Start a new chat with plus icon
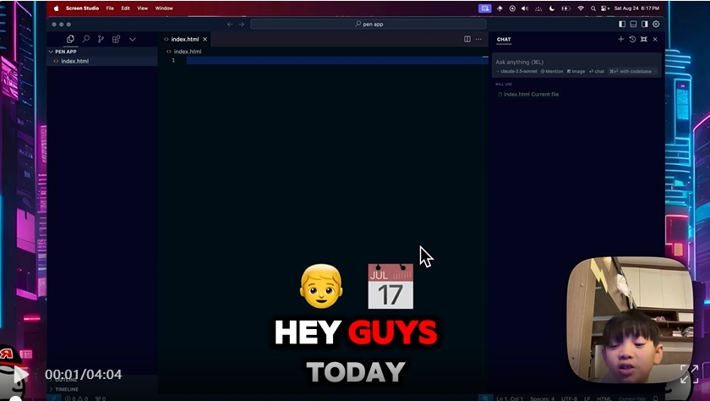This screenshot has width=710, height=401. point(620,39)
